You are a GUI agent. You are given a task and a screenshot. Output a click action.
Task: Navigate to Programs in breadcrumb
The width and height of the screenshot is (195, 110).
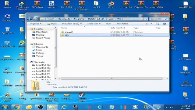(x=79, y=19)
